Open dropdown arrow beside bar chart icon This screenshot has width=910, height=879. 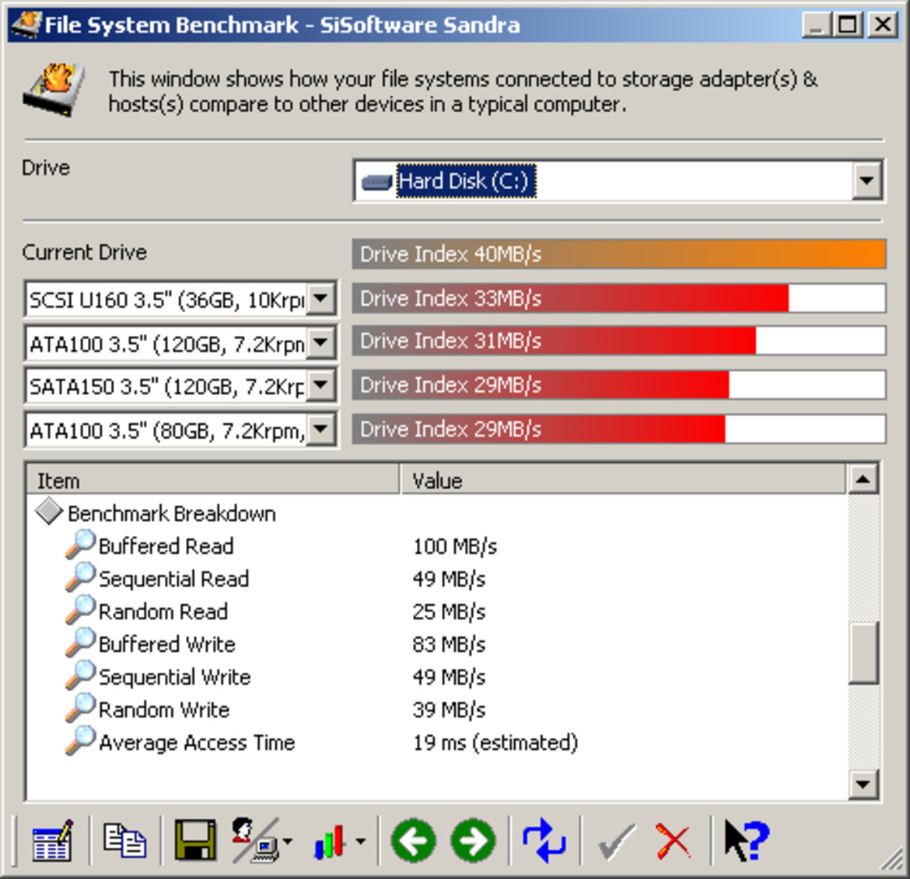pos(360,841)
